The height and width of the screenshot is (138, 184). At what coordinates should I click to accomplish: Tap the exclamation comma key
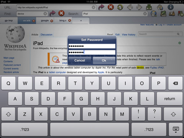tap(138, 114)
